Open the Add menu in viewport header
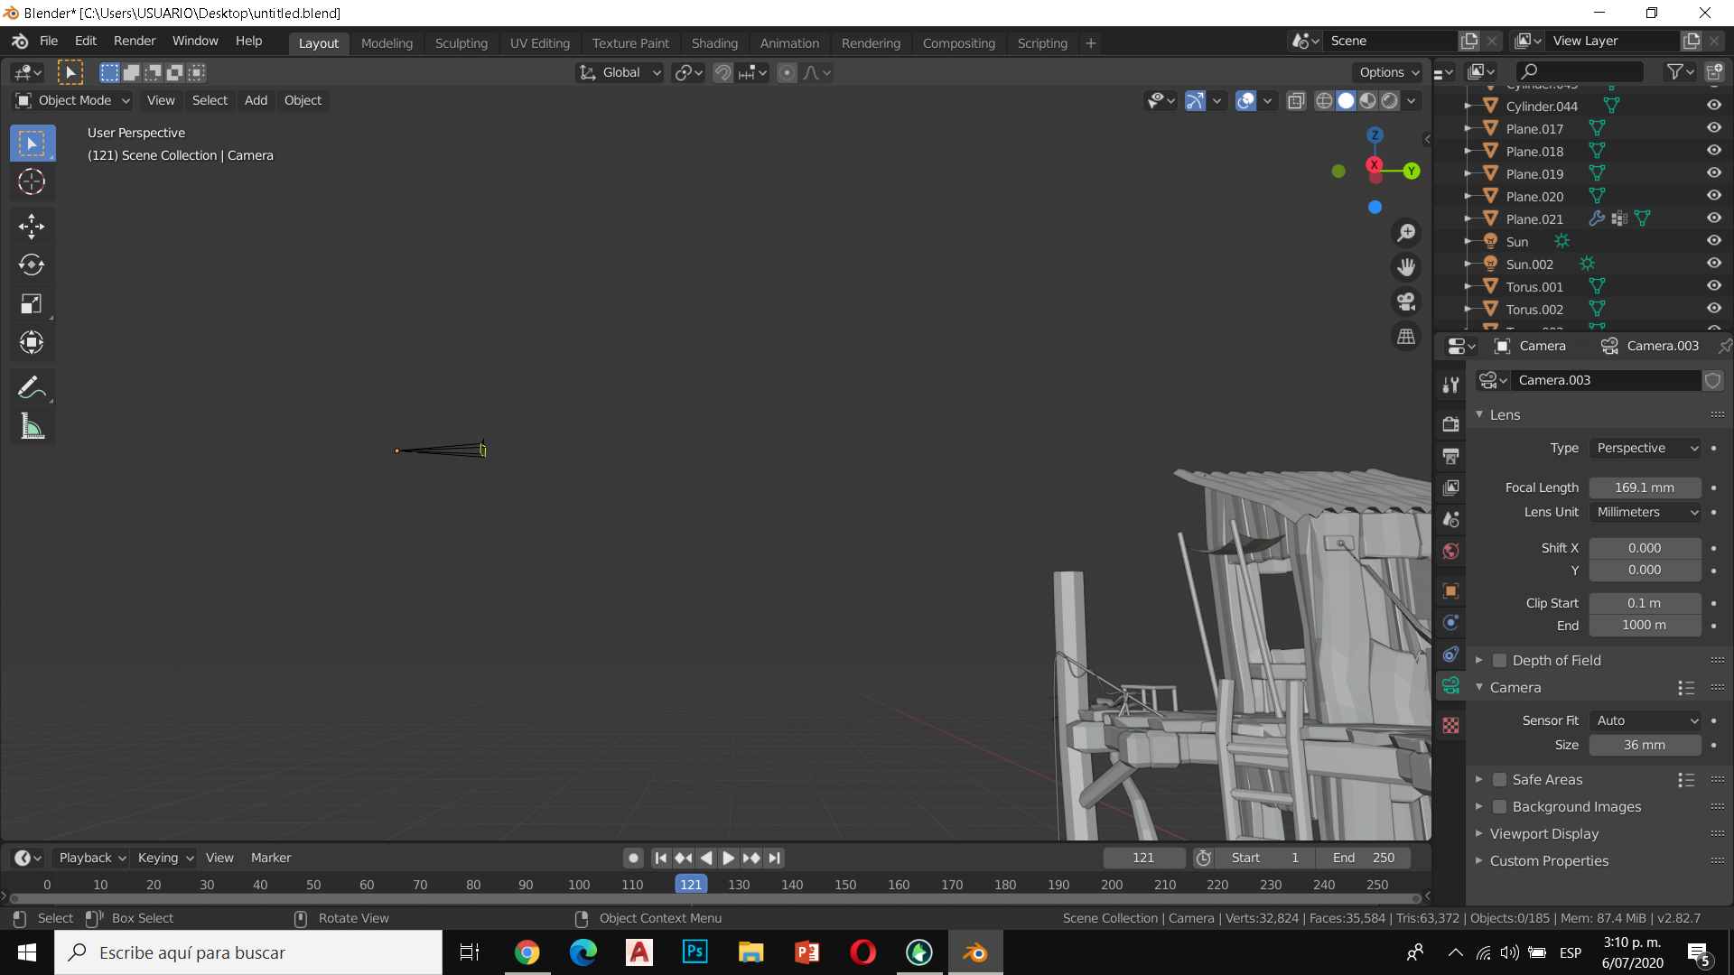 click(256, 100)
